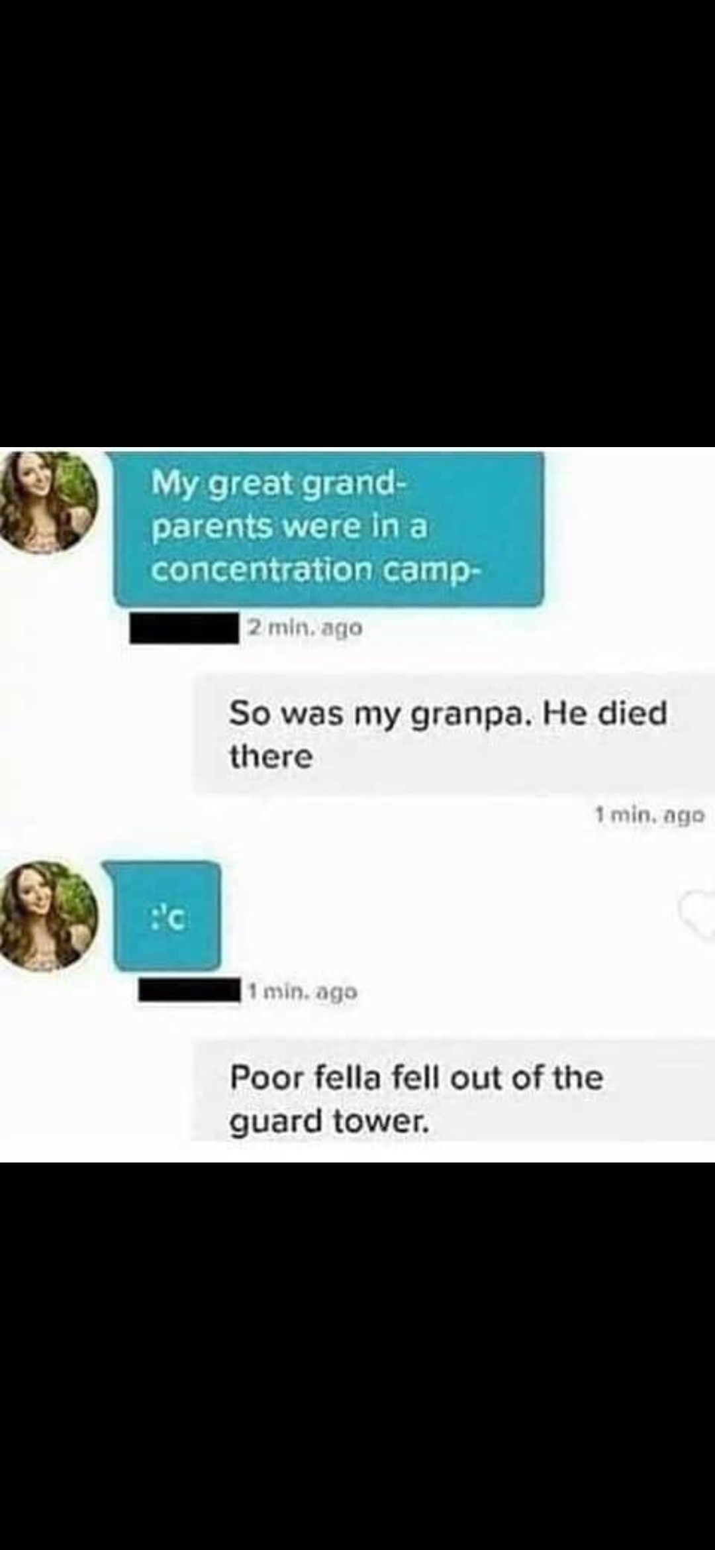The image size is (715, 1550).
Task: Tap the small blue :'c message bubble
Action: click(x=167, y=917)
